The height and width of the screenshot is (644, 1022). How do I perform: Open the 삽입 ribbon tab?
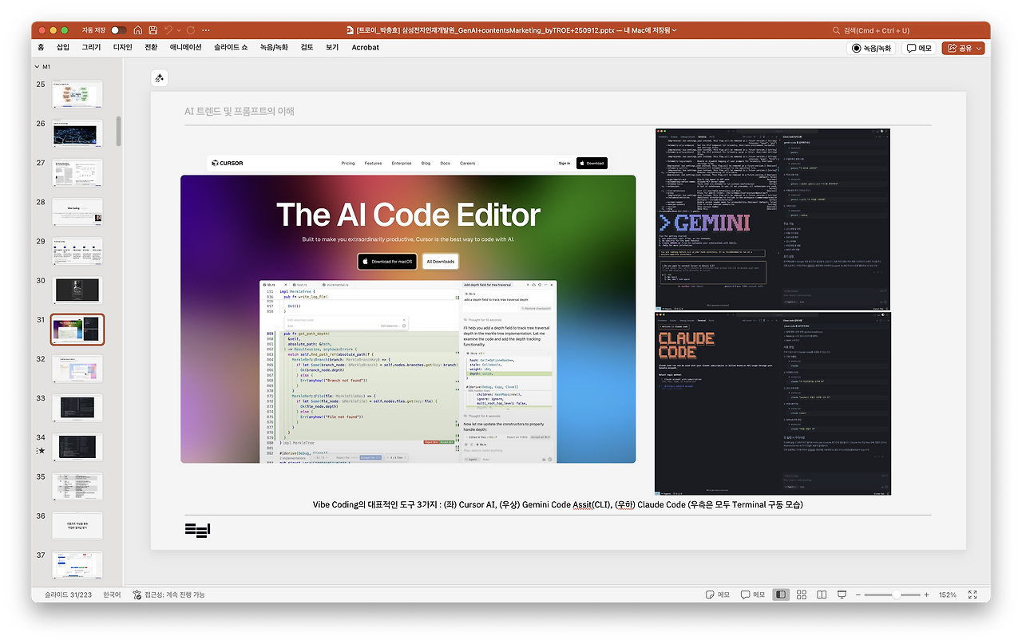click(63, 48)
